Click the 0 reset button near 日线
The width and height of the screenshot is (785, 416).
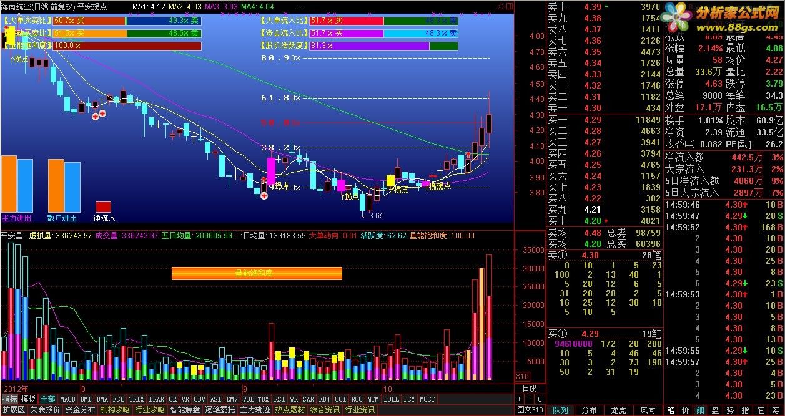[538, 399]
